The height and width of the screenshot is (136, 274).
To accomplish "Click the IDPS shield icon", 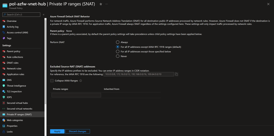I will (4, 97).
